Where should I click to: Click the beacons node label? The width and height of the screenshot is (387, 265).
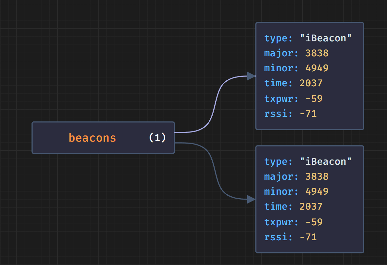click(92, 138)
